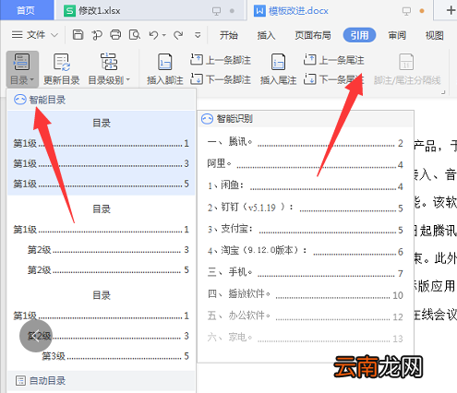This screenshot has height=393, width=457.
Task: Click the 脚注/尾注分隔线 button
Action: tap(407, 69)
